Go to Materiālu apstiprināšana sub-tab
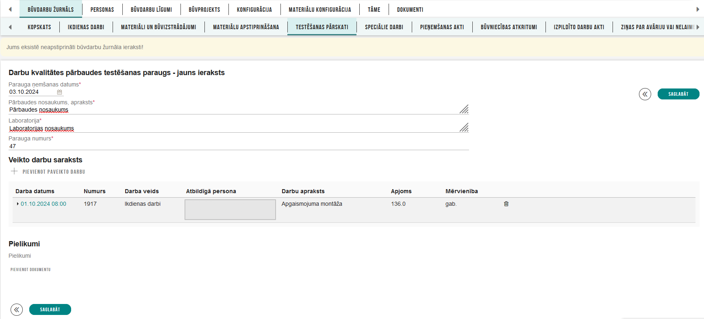This screenshot has height=319, width=704. [x=246, y=27]
